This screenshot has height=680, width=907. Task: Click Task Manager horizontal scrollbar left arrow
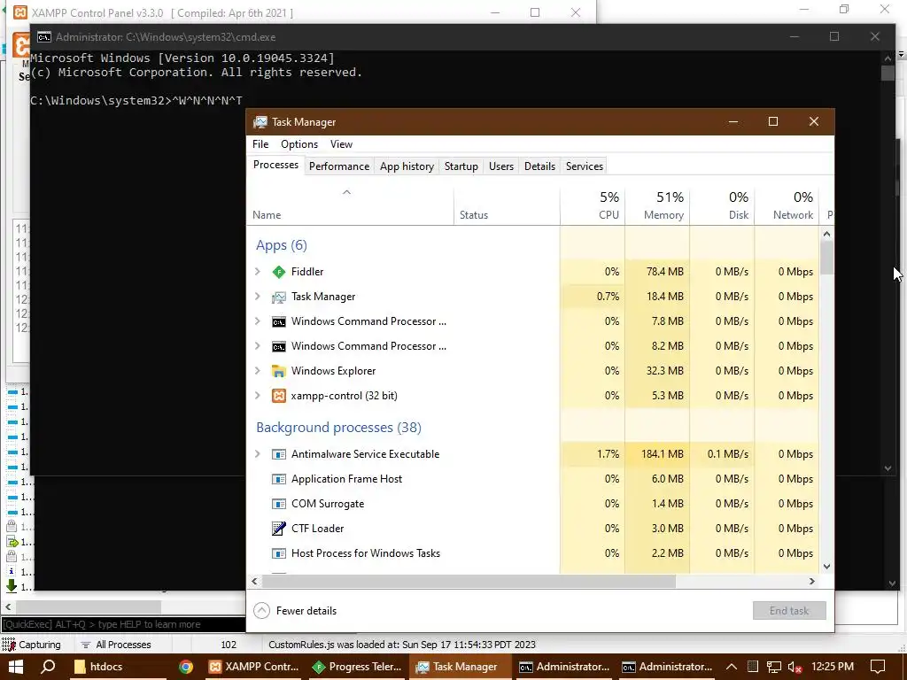[x=254, y=581]
